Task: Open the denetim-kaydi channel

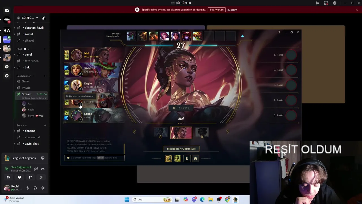Action: [31, 28]
